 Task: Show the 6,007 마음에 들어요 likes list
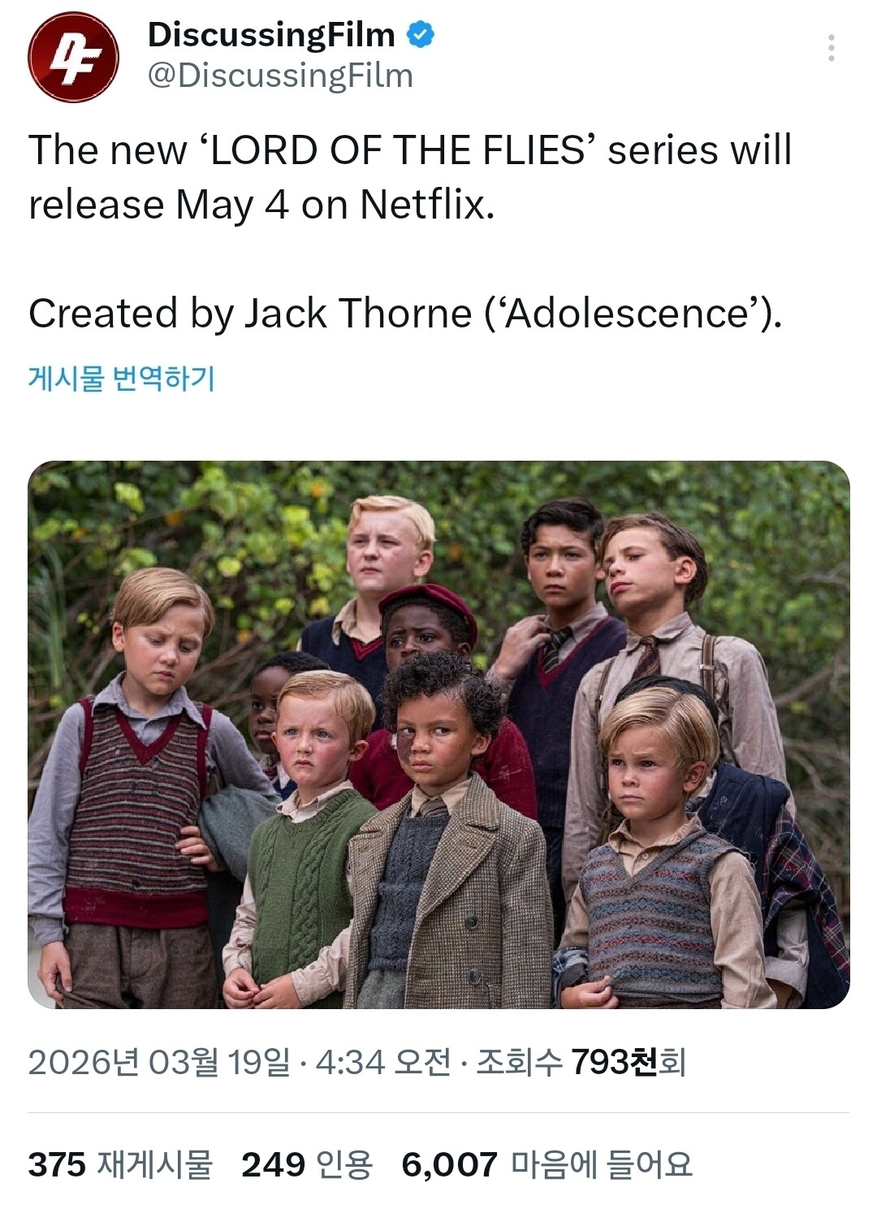pyautogui.click(x=547, y=1164)
